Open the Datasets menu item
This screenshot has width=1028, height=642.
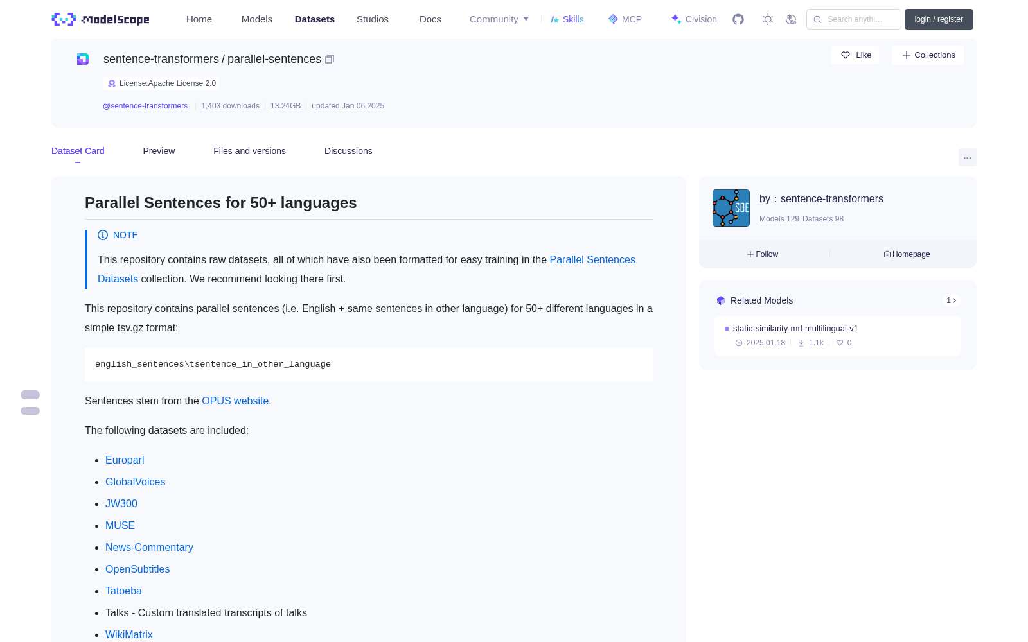(x=315, y=19)
